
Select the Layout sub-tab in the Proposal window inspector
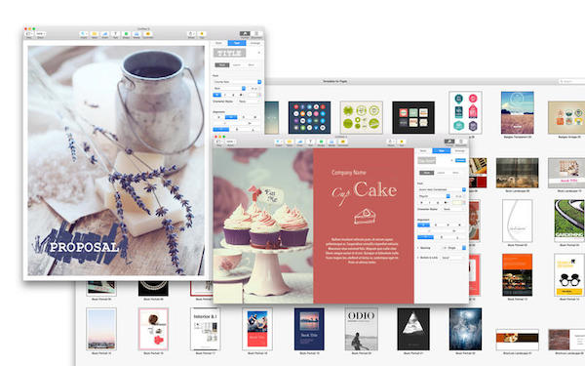(237, 65)
